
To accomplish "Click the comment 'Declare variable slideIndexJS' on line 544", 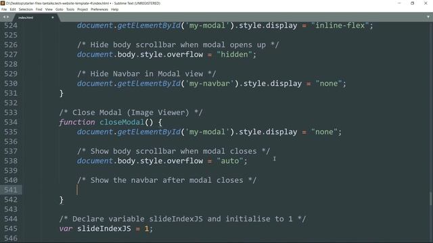I will (x=183, y=219).
